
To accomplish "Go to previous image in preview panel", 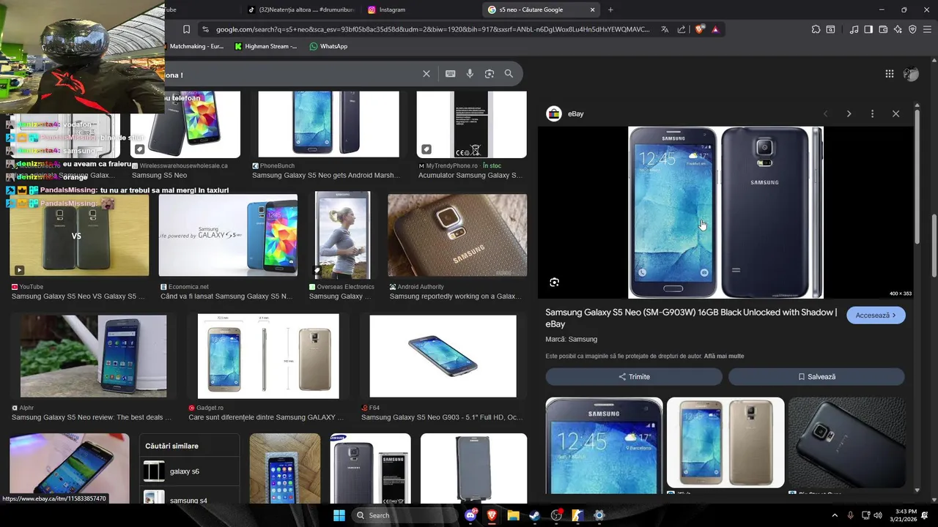I will (825, 114).
